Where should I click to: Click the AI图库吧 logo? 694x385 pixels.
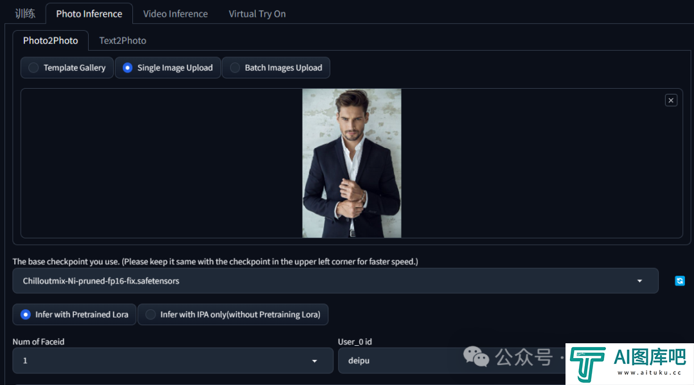[629, 364]
